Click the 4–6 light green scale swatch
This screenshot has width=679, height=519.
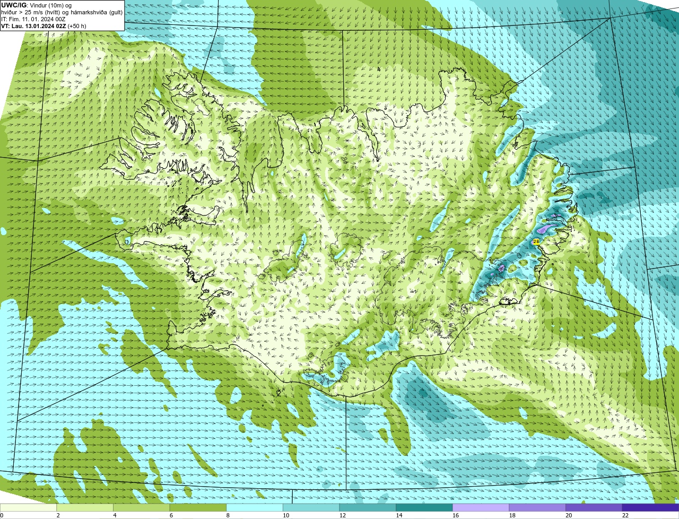click(x=142, y=508)
